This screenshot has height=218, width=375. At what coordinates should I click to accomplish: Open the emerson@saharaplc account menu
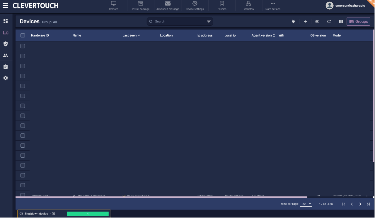point(346,6)
